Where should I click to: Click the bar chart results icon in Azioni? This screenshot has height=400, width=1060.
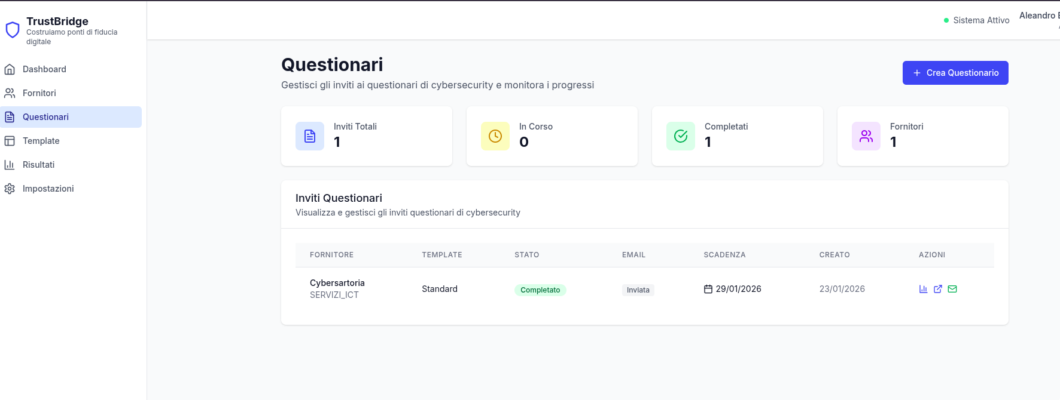tap(923, 289)
